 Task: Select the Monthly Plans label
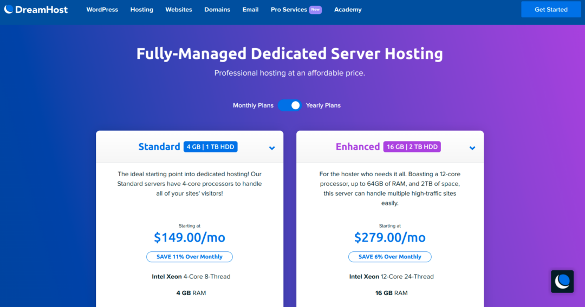[253, 105]
